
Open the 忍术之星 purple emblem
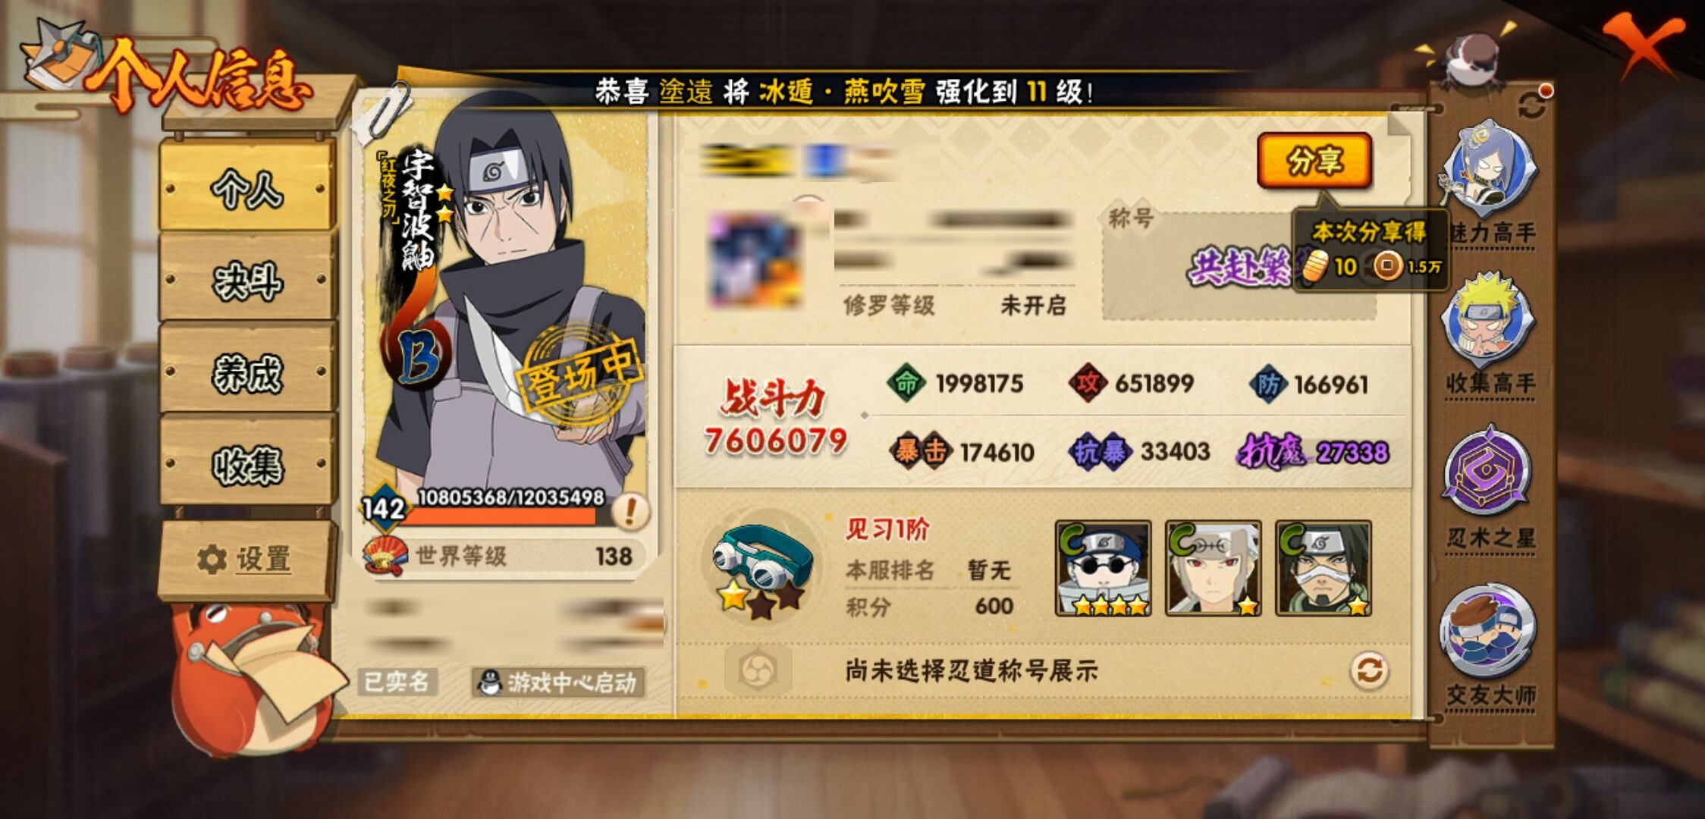[1488, 472]
